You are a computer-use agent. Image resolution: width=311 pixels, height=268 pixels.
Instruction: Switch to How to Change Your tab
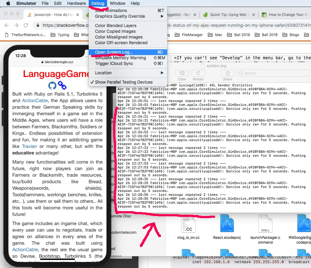tap(285, 15)
